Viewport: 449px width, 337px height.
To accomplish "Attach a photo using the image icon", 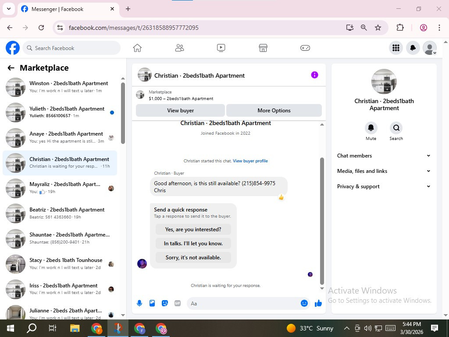I will (152, 303).
